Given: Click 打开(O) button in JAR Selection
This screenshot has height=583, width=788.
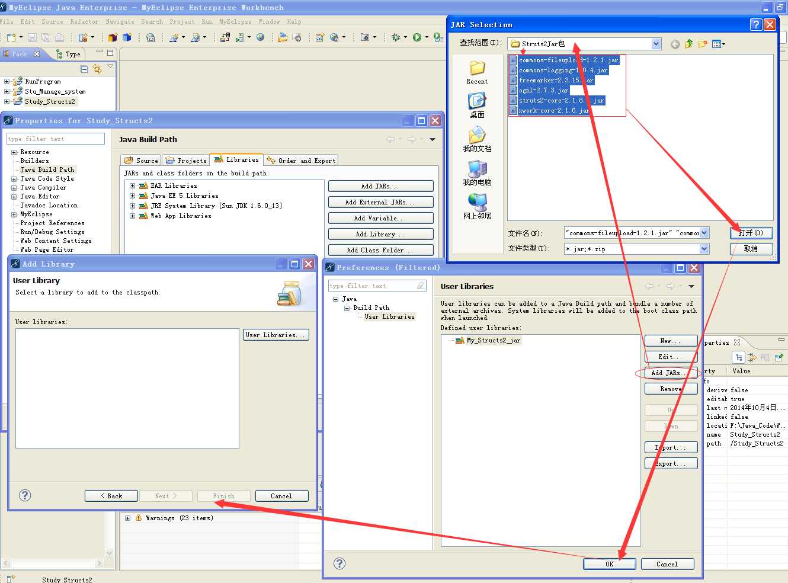Looking at the screenshot, I should pyautogui.click(x=751, y=233).
